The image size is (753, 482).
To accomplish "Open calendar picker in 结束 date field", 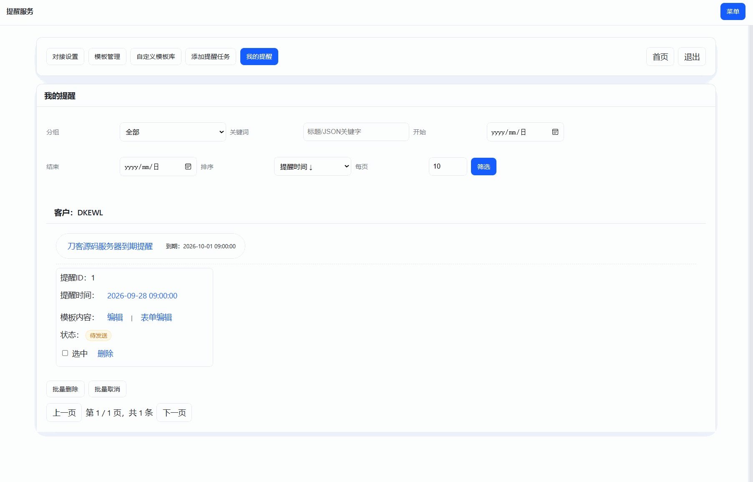I will pos(188,167).
